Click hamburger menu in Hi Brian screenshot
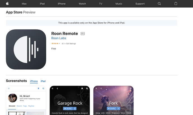Screen dimensions: 193x115 9,88
